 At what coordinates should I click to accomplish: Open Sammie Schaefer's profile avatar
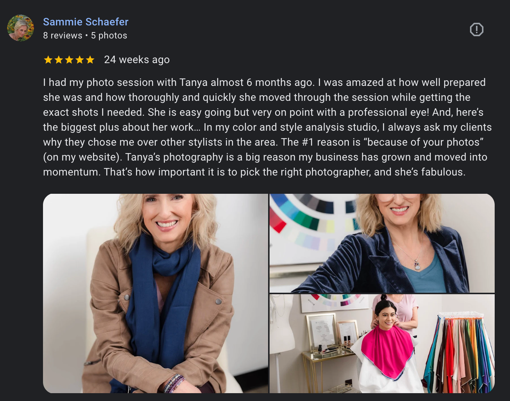(x=21, y=28)
